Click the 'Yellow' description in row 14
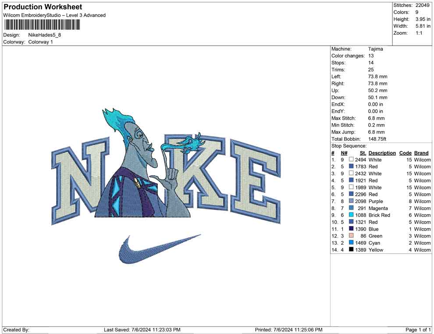The width and height of the screenshot is (434, 334). (x=376, y=249)
